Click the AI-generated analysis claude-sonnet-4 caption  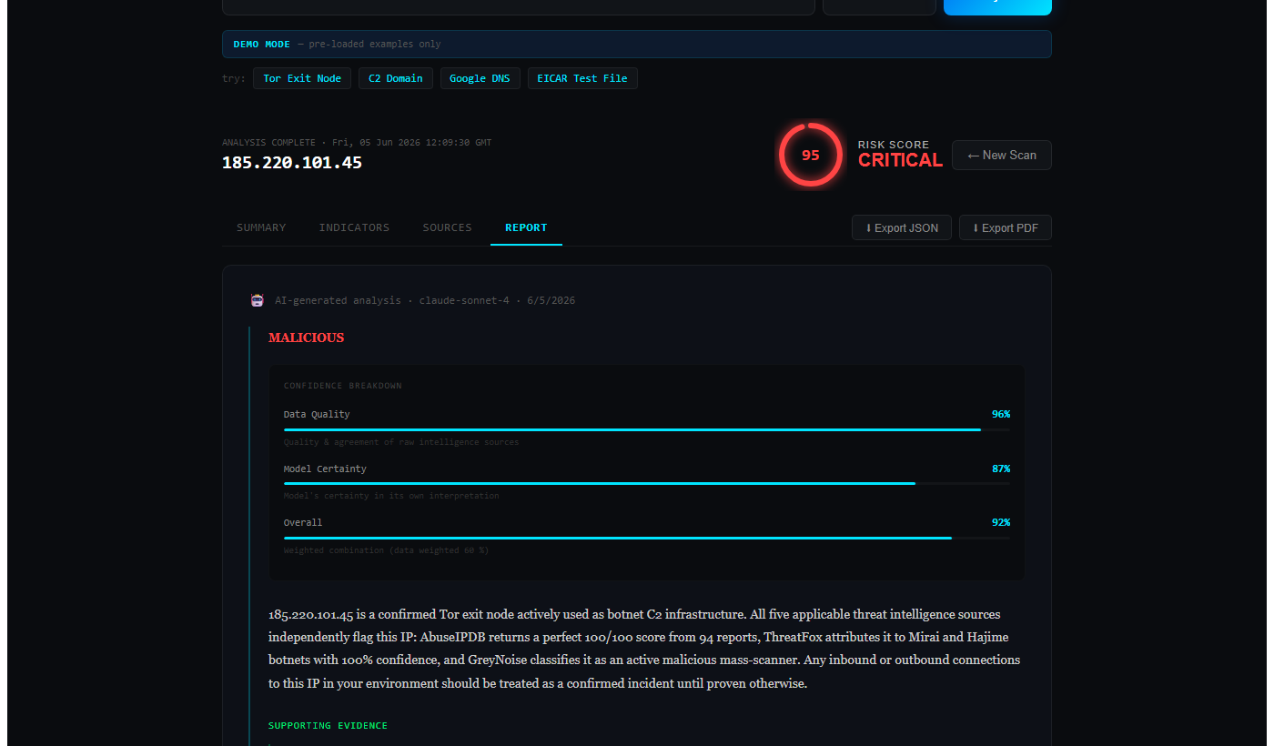[x=425, y=300]
